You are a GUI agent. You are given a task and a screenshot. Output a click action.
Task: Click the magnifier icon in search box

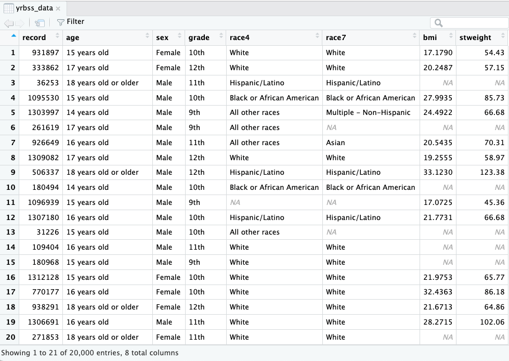click(x=438, y=23)
